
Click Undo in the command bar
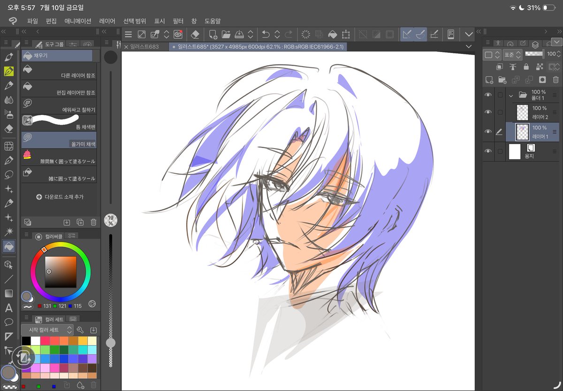point(266,34)
